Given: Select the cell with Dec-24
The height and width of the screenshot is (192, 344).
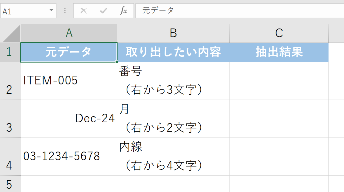Looking at the screenshot, I should [69, 118].
